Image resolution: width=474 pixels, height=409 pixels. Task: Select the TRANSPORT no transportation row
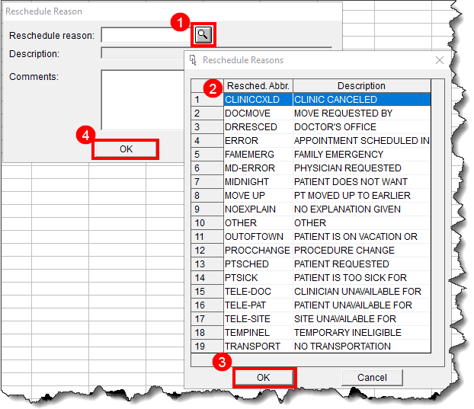(x=251, y=347)
